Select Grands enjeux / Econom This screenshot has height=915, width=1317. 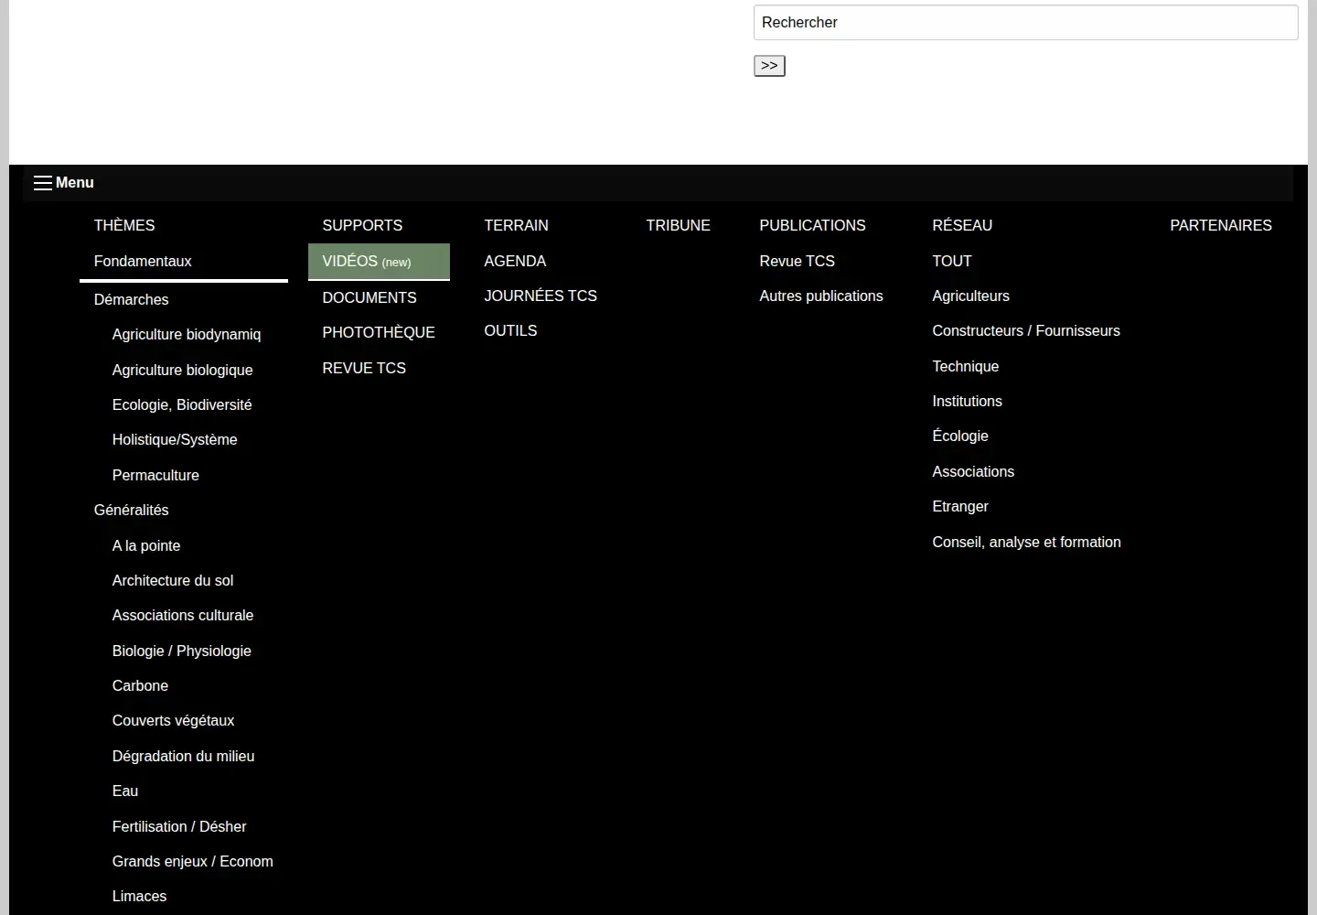click(193, 861)
